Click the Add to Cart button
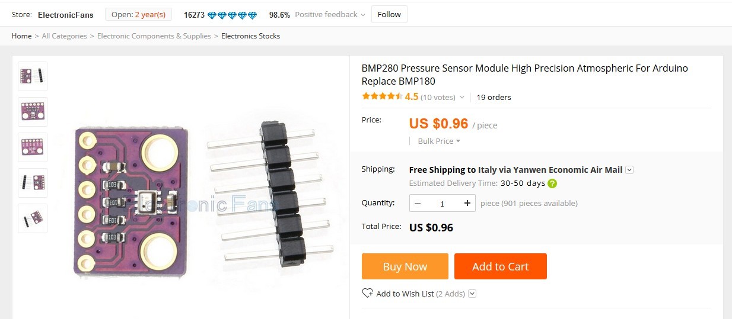The width and height of the screenshot is (732, 319). [x=500, y=266]
